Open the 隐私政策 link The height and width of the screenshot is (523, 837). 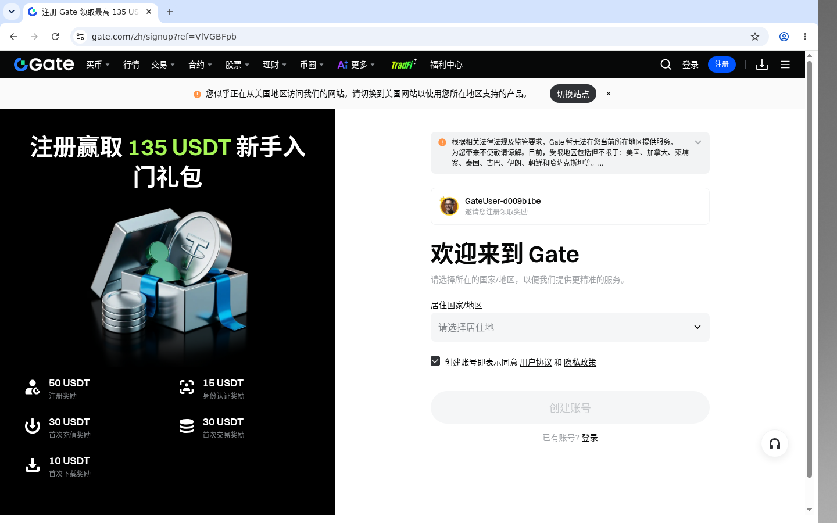point(580,362)
